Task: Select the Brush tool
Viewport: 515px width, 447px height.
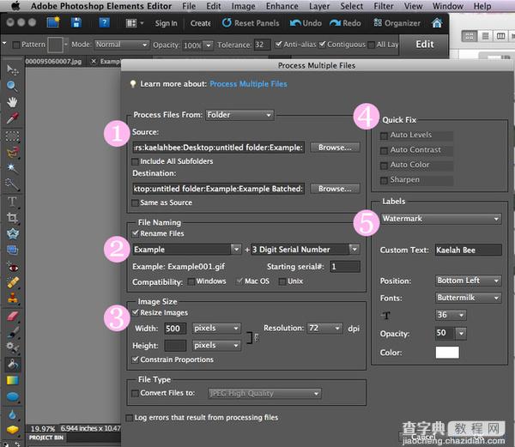Action: (13, 332)
